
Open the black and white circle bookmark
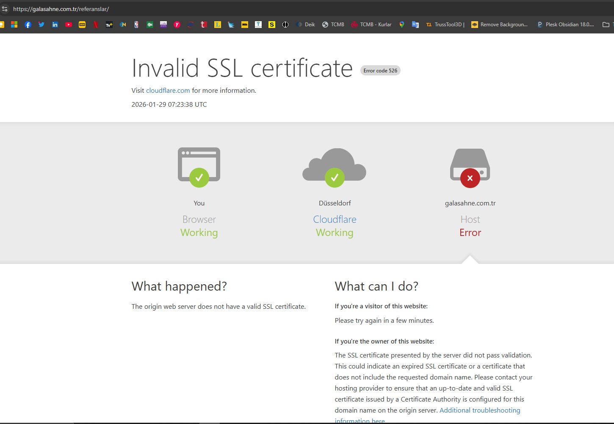pyautogui.click(x=285, y=25)
